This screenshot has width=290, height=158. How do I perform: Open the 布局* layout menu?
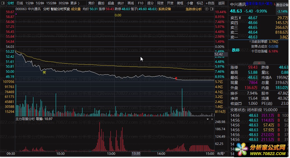[221, 154]
